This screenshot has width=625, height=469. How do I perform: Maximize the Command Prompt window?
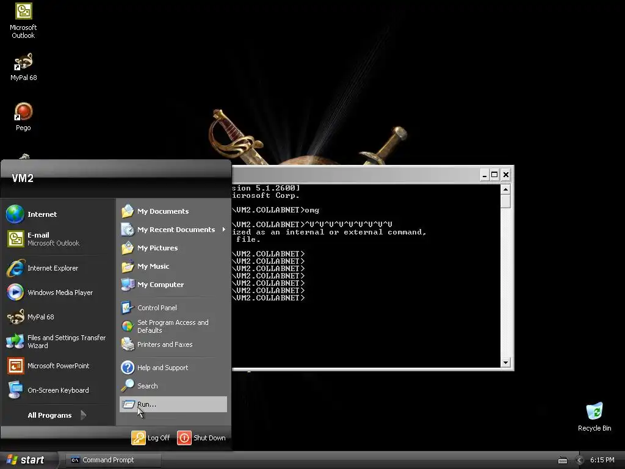point(494,175)
